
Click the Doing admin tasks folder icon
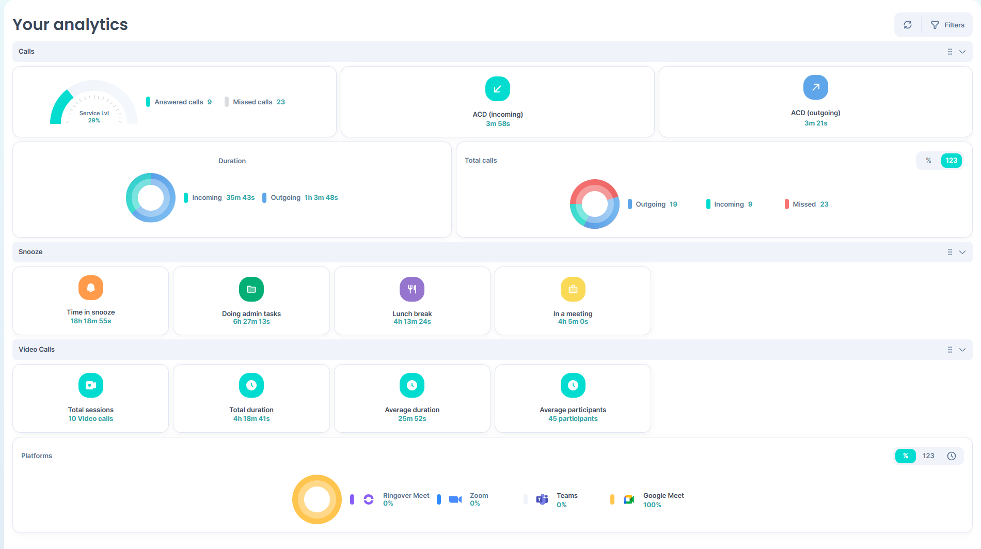(251, 289)
